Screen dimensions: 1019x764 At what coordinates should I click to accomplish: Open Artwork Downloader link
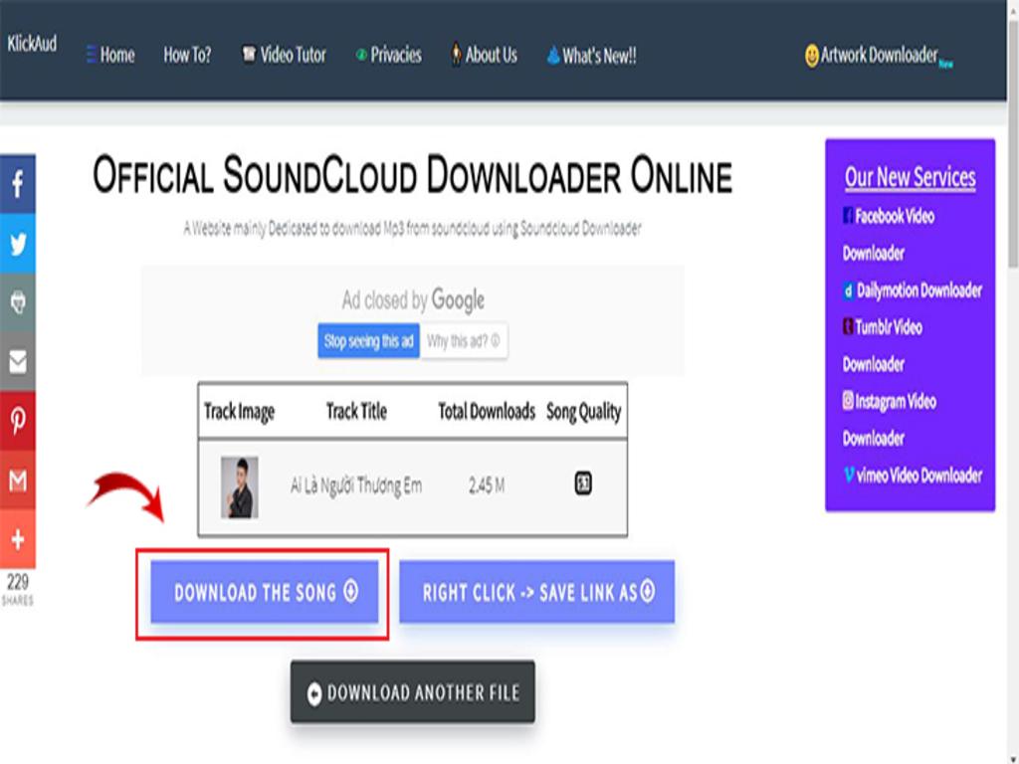[877, 56]
